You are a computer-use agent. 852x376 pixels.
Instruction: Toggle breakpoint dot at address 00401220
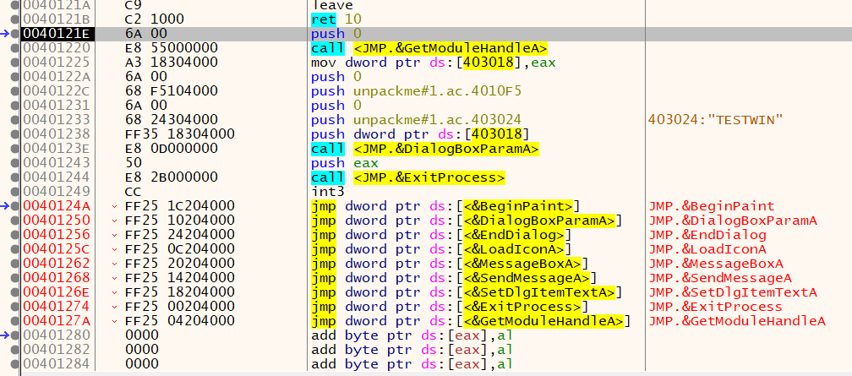[15, 48]
